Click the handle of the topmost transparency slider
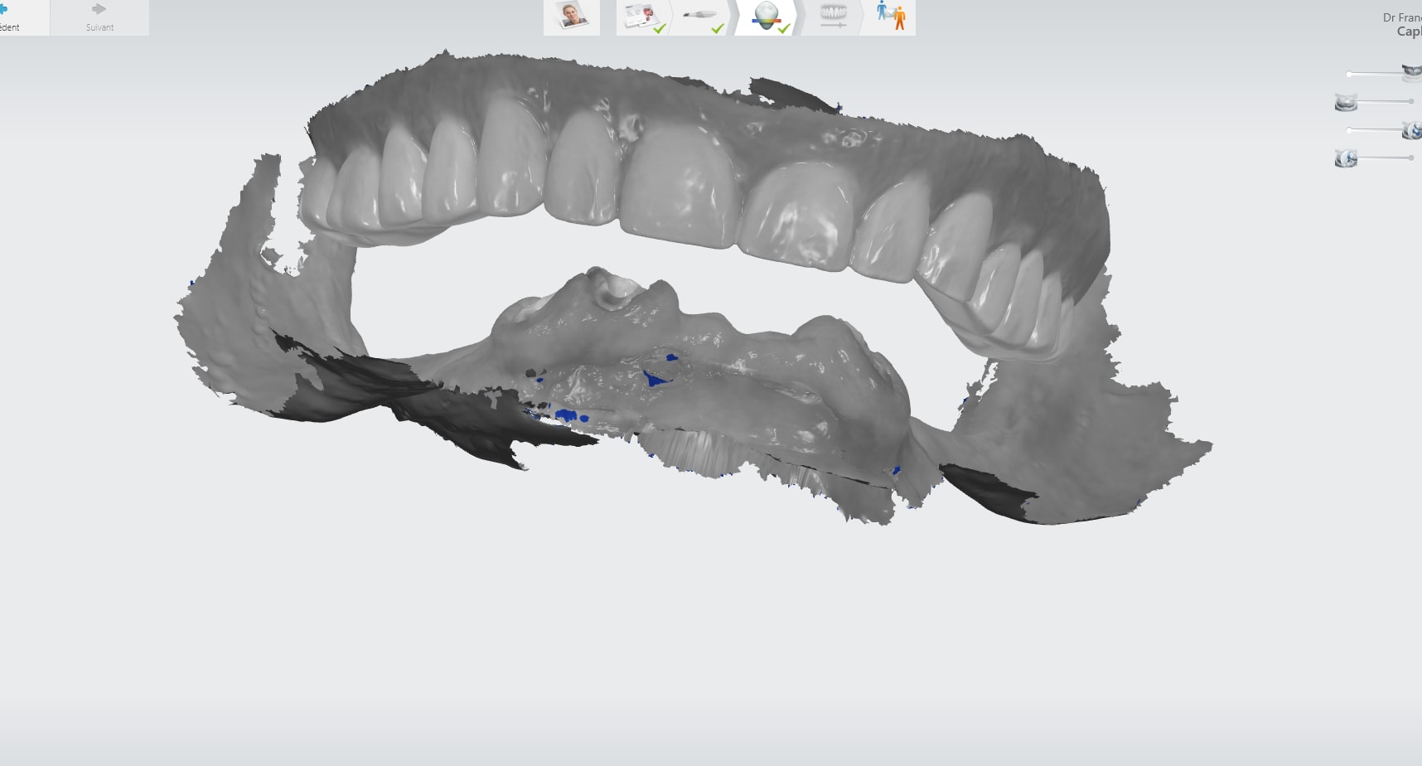Viewport: 1422px width, 766px height. click(1350, 75)
